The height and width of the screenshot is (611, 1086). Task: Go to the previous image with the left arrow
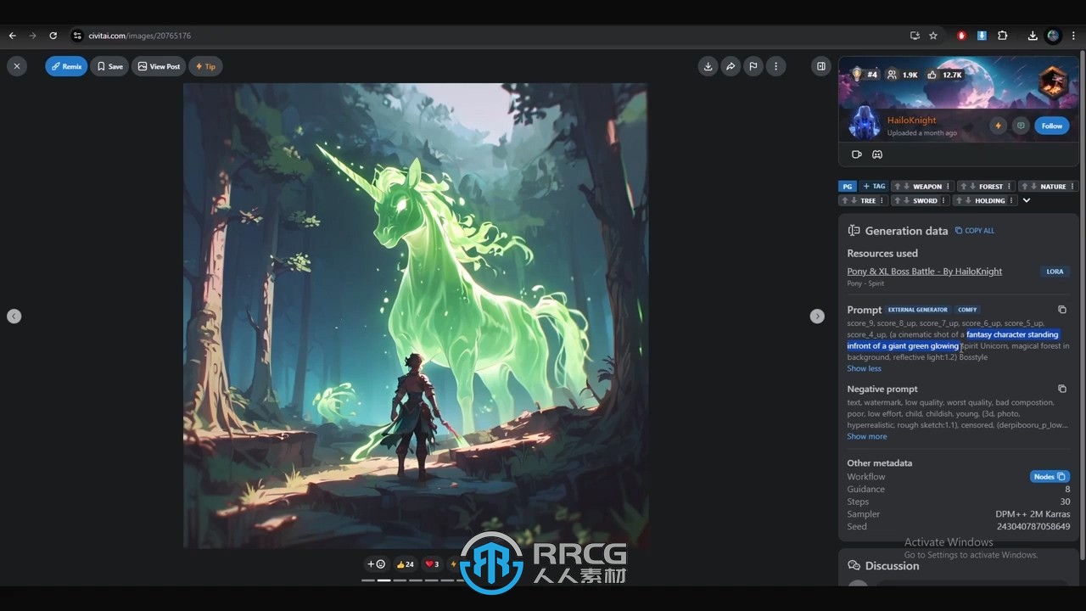pos(14,316)
